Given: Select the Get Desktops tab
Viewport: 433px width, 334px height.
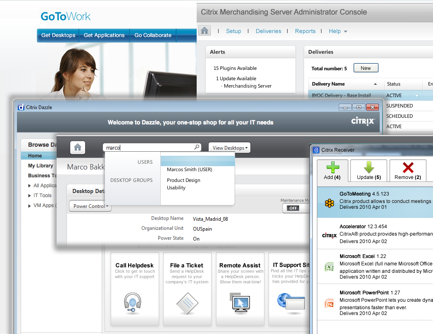Looking at the screenshot, I should click(58, 36).
